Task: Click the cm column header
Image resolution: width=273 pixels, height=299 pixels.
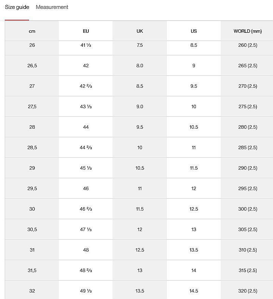Action: point(32,31)
